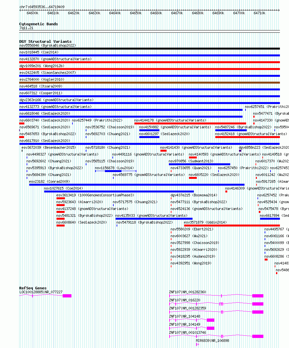
Task: Click nsv1027615 (Coe2014) label
Action: point(63,189)
